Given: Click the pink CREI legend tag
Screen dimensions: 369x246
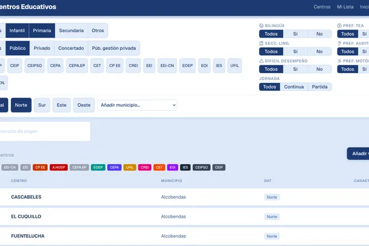Looking at the screenshot, I should (x=145, y=167).
